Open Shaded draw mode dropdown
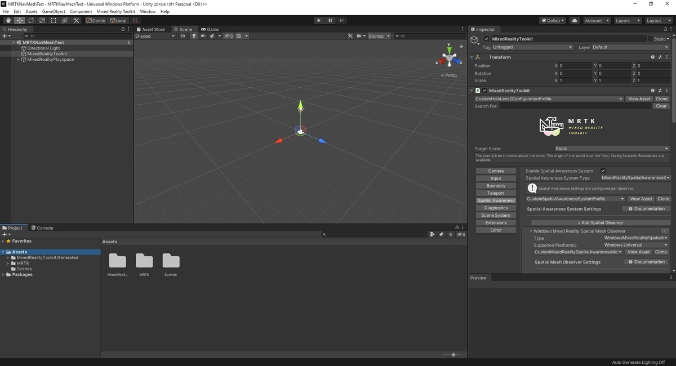 155,36
